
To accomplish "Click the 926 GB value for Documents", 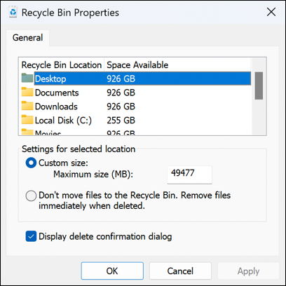I will (121, 93).
